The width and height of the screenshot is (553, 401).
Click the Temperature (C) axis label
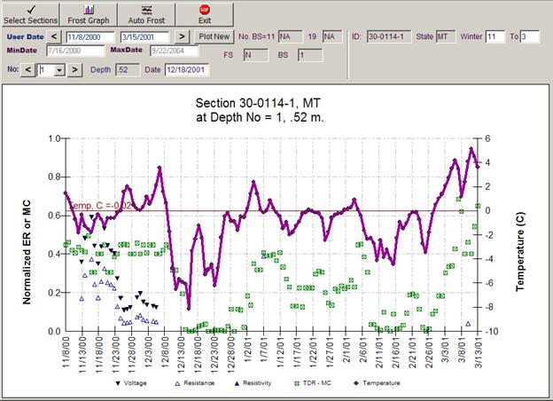tap(520, 252)
